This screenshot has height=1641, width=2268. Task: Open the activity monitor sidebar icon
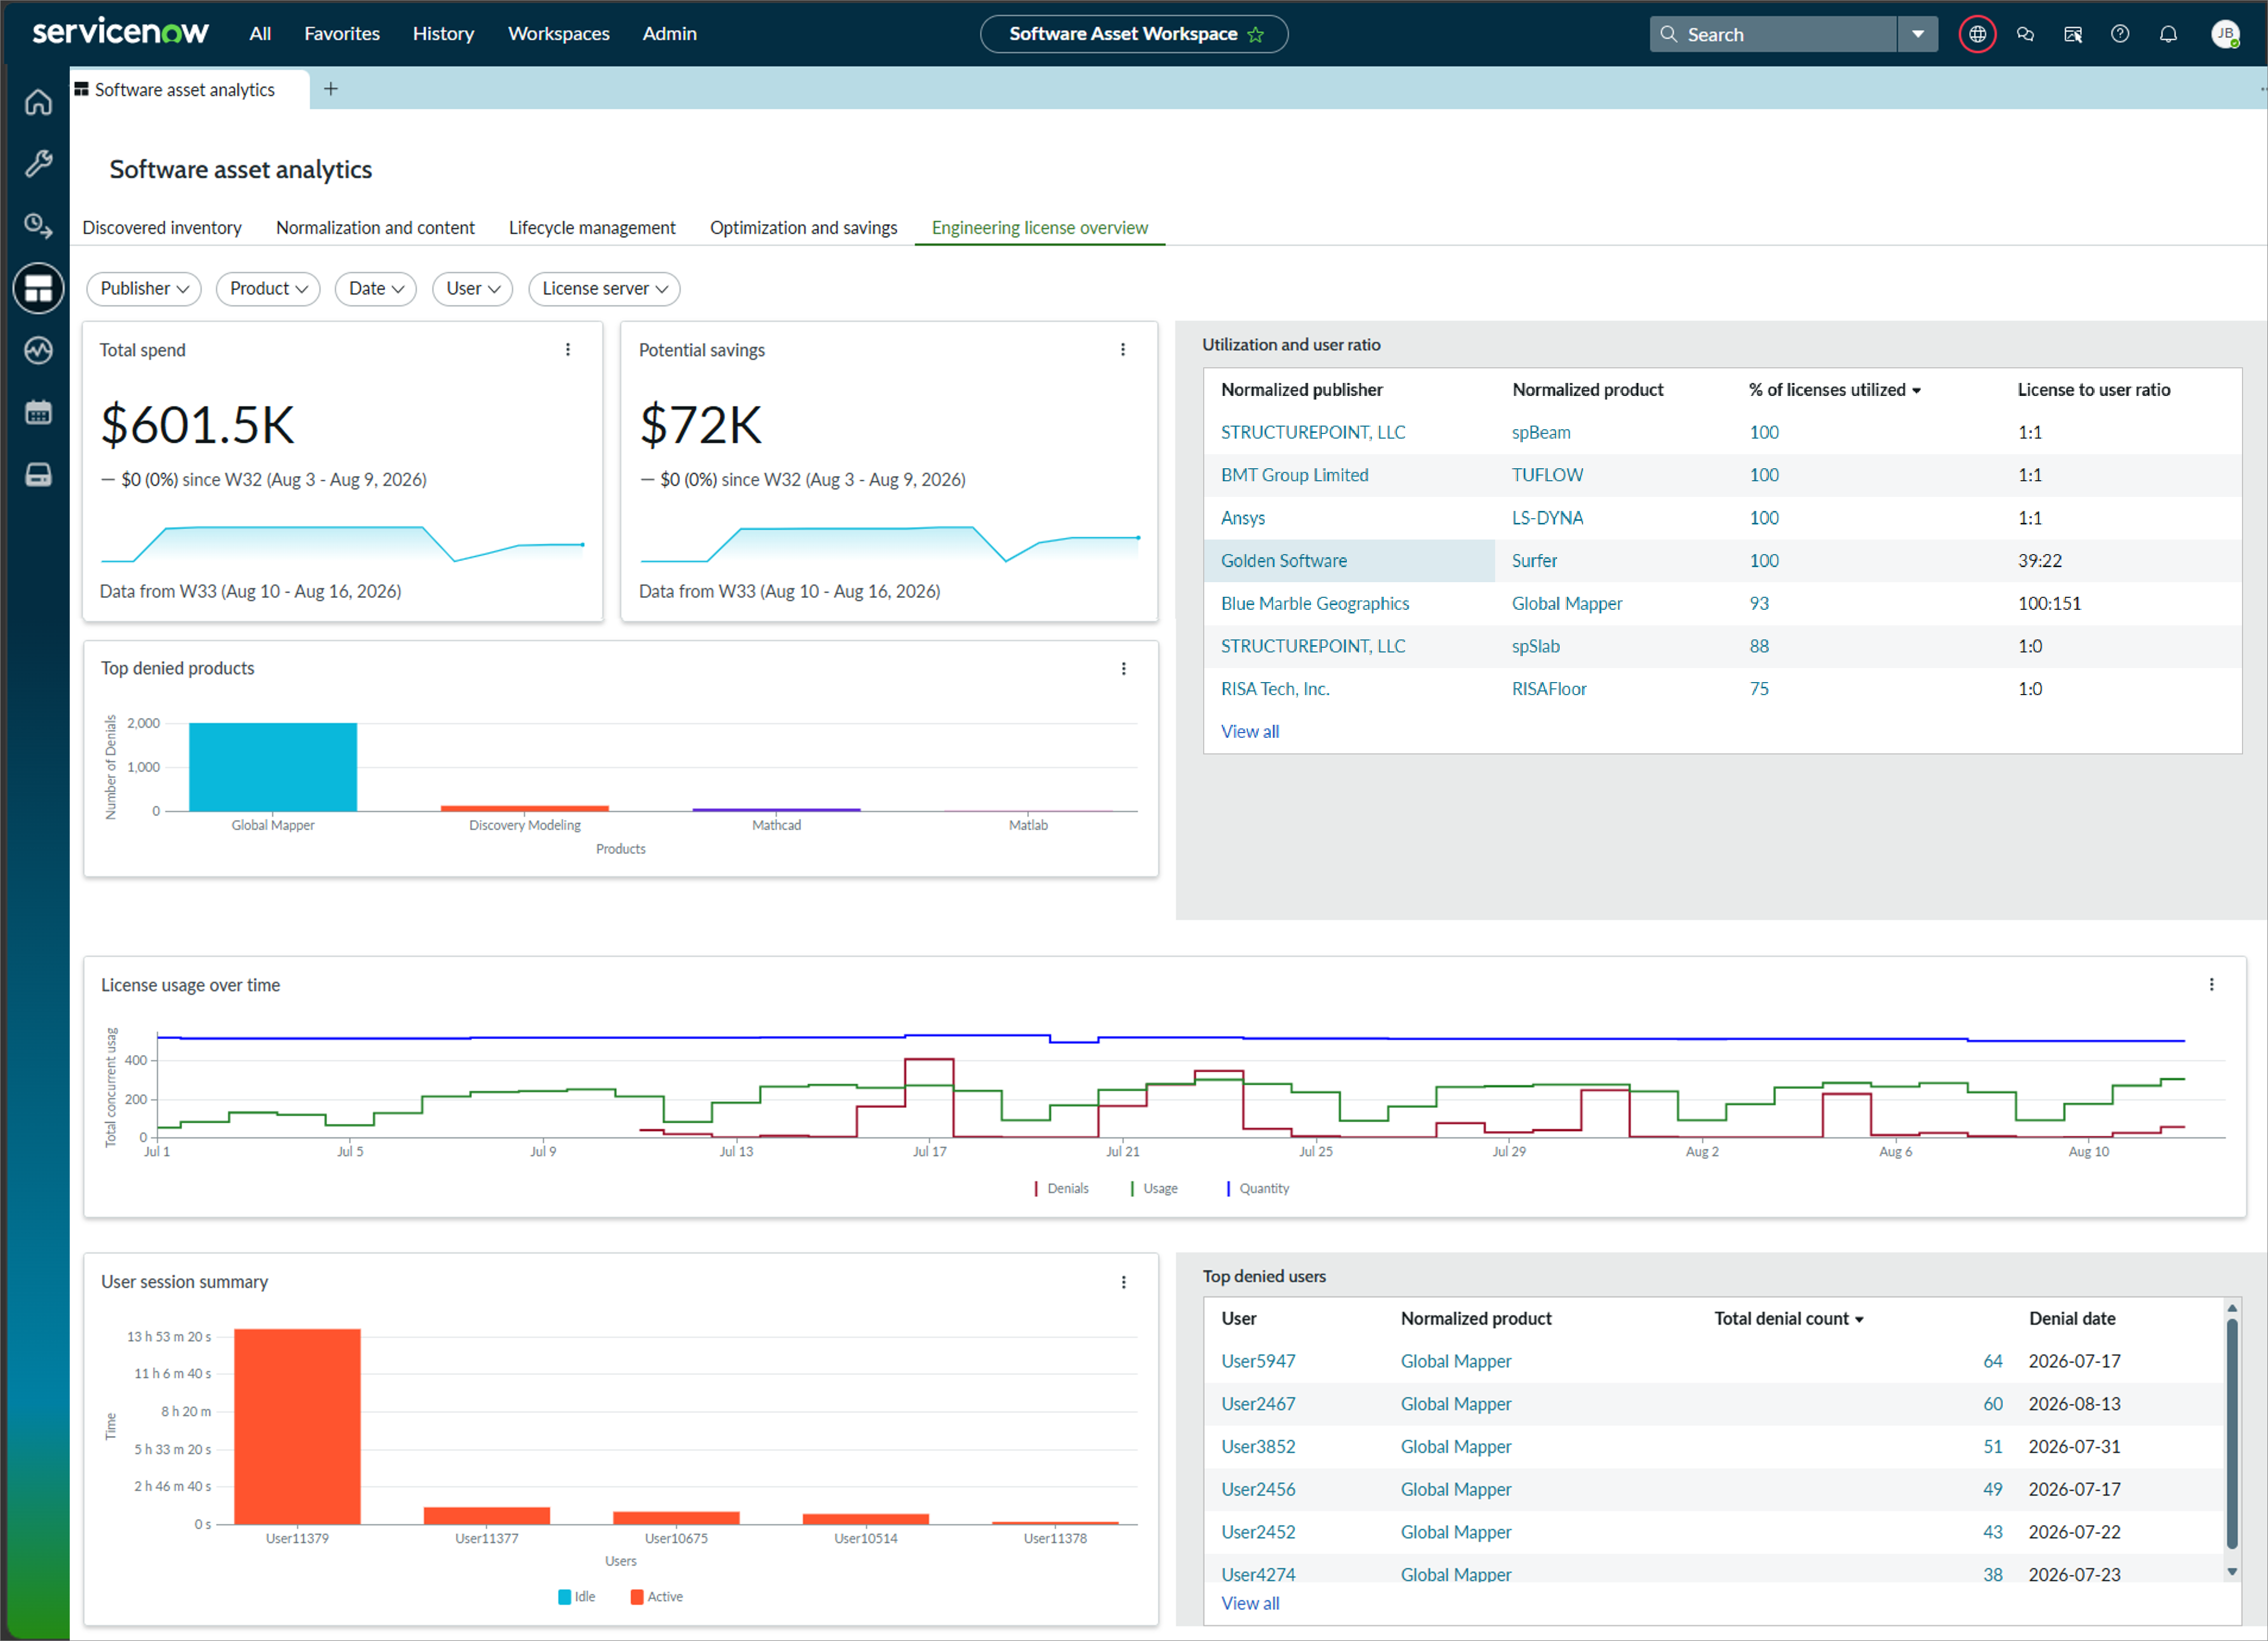click(x=38, y=350)
